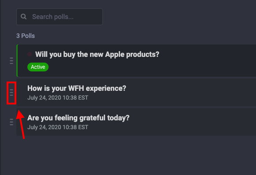This screenshot has height=175, width=256.
Task: Click the empty background below the poll list
Action: (128, 155)
